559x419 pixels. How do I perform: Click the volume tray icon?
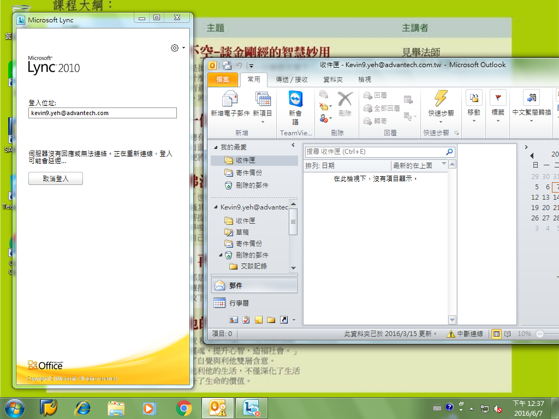(498, 409)
